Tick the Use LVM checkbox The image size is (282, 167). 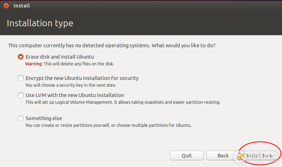tap(21, 95)
